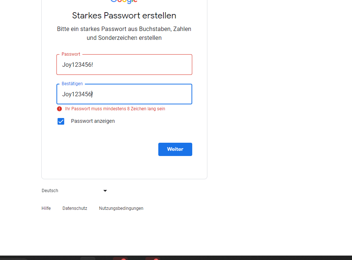Screen dimensions: 352x260
Task: Click the left red-badged taskbar icon
Action: click(x=120, y=259)
